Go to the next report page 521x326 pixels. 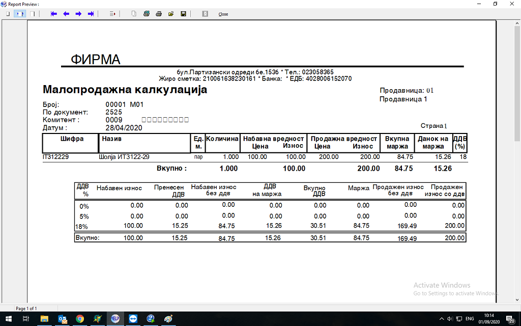tap(78, 14)
